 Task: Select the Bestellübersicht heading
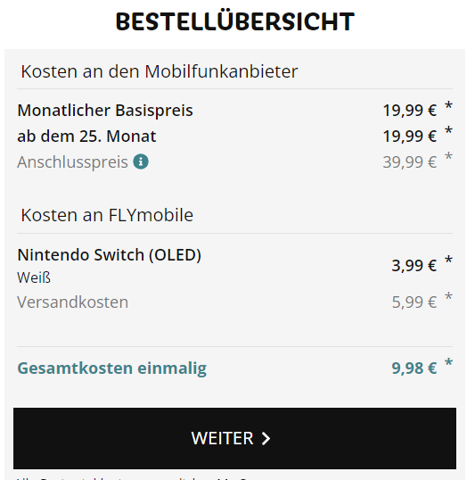tap(235, 21)
